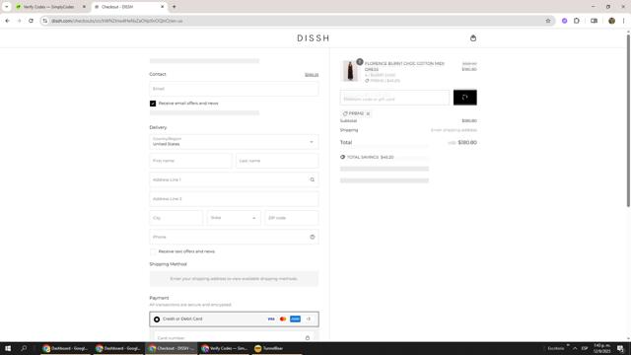Click the Card number field
631x355 pixels.
click(234, 337)
